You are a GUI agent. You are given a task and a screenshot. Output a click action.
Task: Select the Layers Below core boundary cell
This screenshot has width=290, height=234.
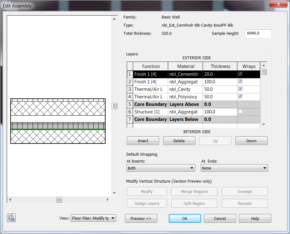[x=185, y=119]
